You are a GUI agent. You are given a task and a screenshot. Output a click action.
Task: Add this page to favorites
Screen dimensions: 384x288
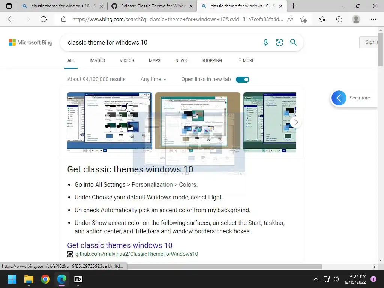304,19
